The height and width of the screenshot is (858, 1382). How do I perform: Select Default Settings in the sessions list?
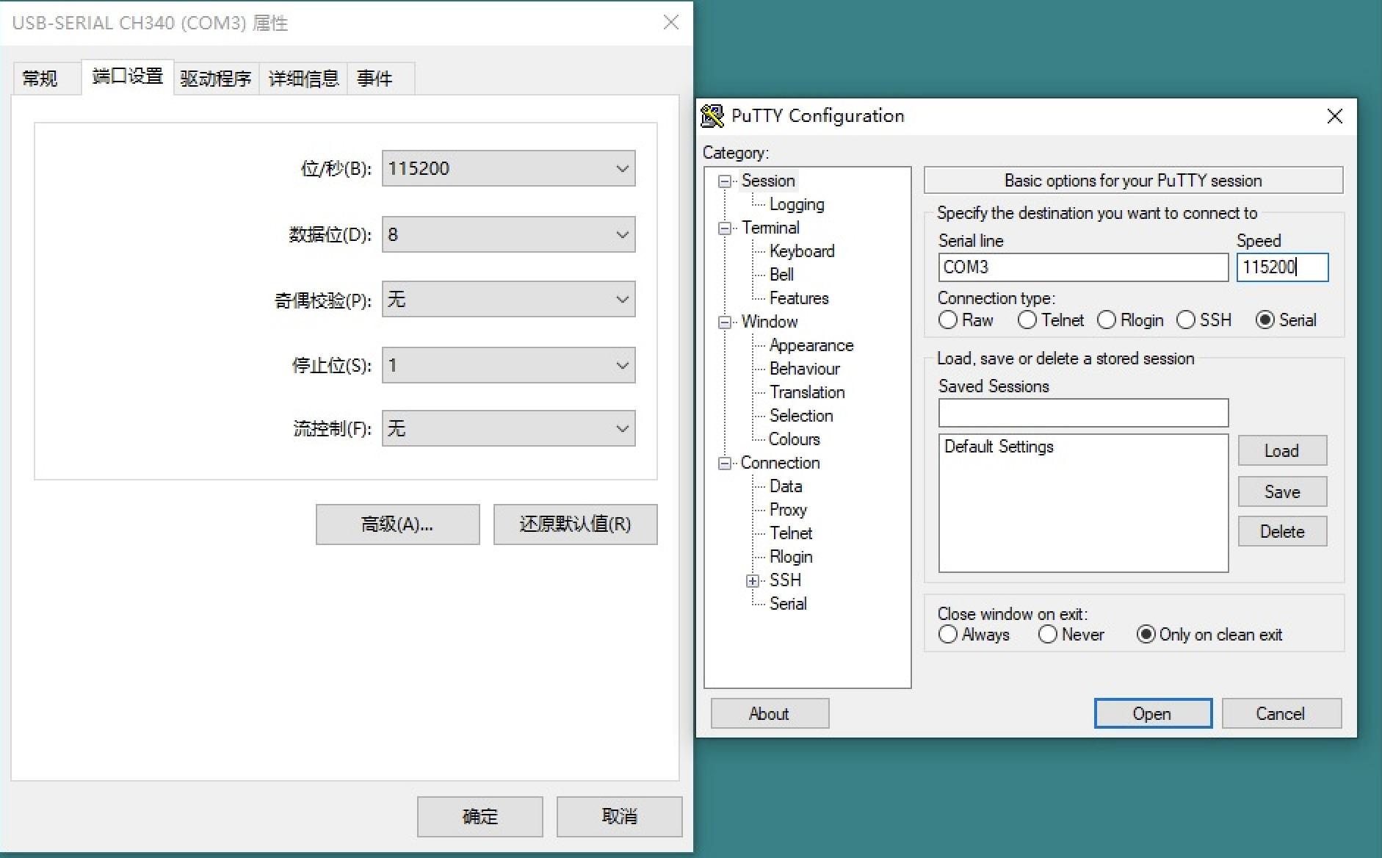999,446
